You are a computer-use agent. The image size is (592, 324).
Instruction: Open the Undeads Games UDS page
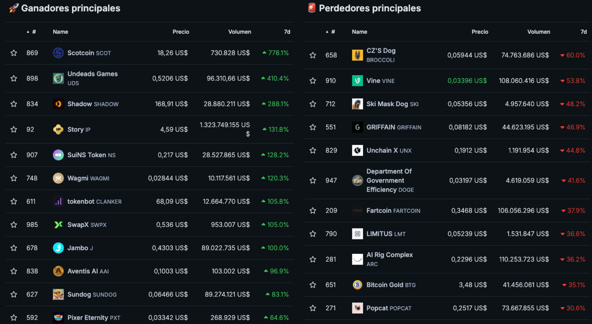[93, 78]
